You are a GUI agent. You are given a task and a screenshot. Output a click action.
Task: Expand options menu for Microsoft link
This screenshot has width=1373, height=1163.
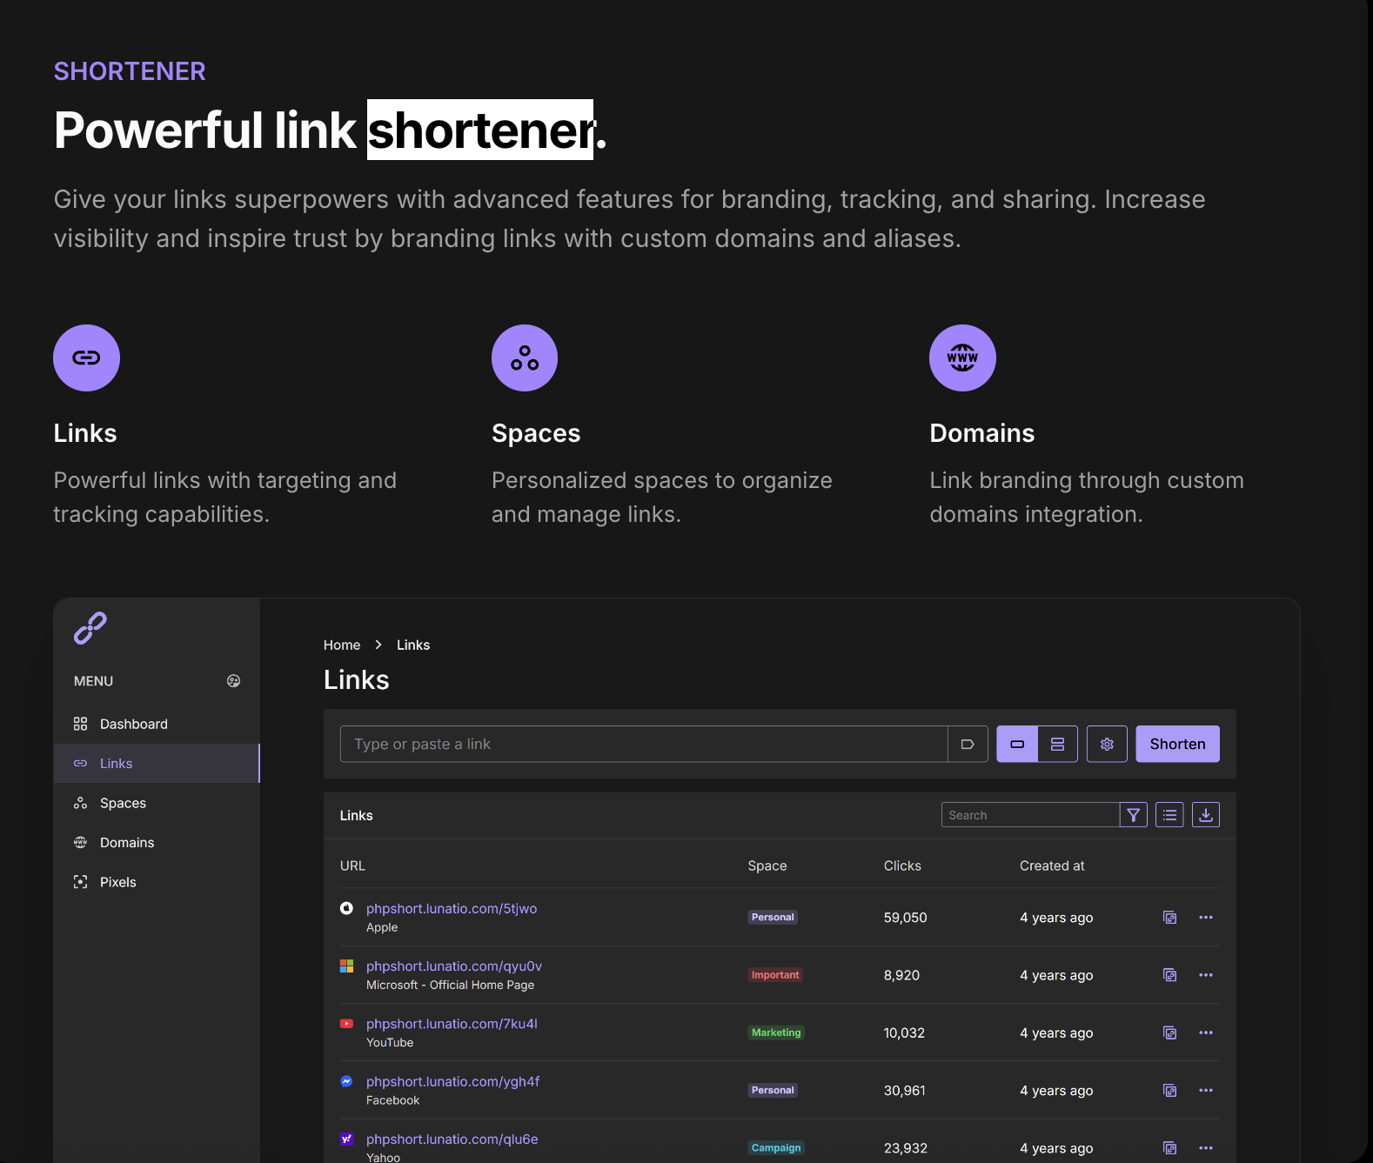1205,975
